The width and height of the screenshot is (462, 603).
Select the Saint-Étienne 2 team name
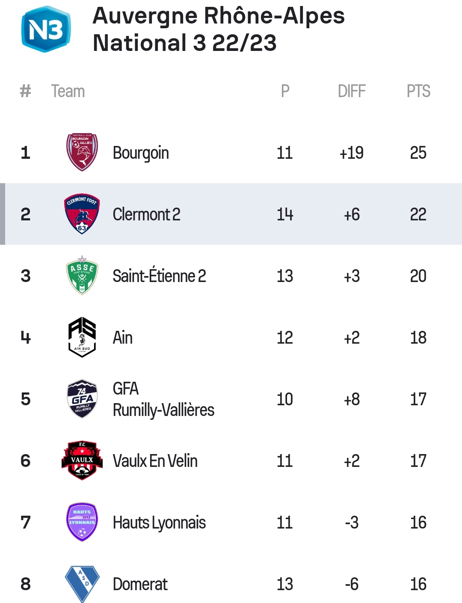159,276
